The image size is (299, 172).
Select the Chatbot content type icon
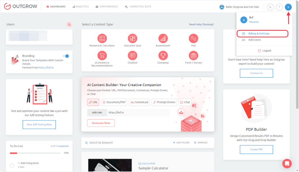click(x=133, y=55)
